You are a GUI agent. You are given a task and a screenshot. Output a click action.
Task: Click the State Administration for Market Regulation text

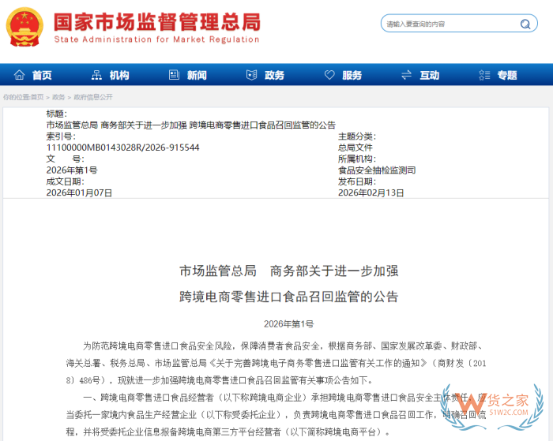(x=157, y=39)
